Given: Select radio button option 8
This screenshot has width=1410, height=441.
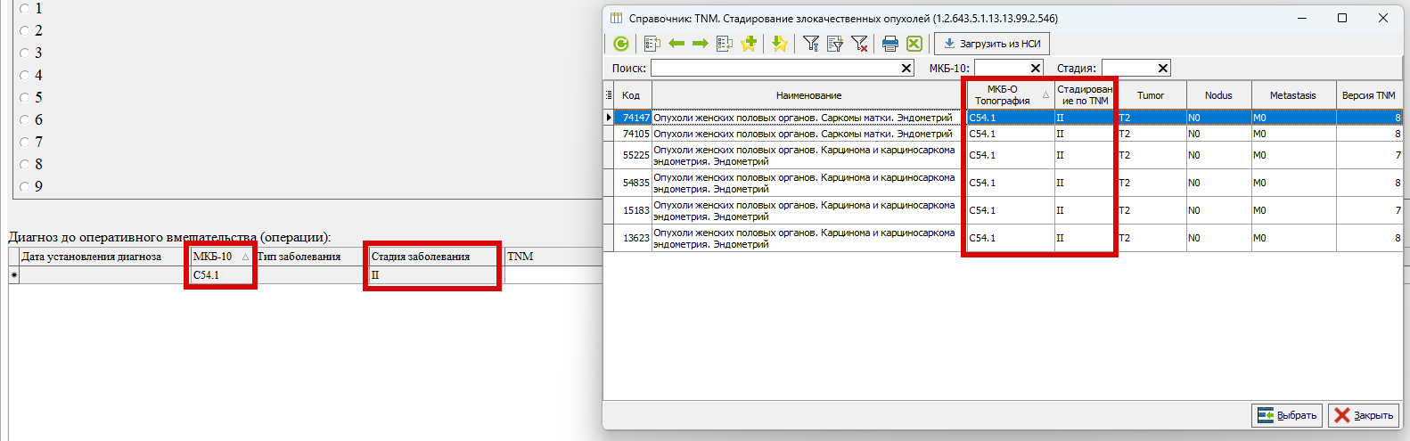Looking at the screenshot, I should [25, 164].
